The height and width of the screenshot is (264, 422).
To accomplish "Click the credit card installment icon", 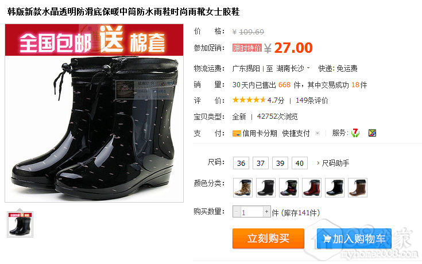I will pyautogui.click(x=237, y=133).
